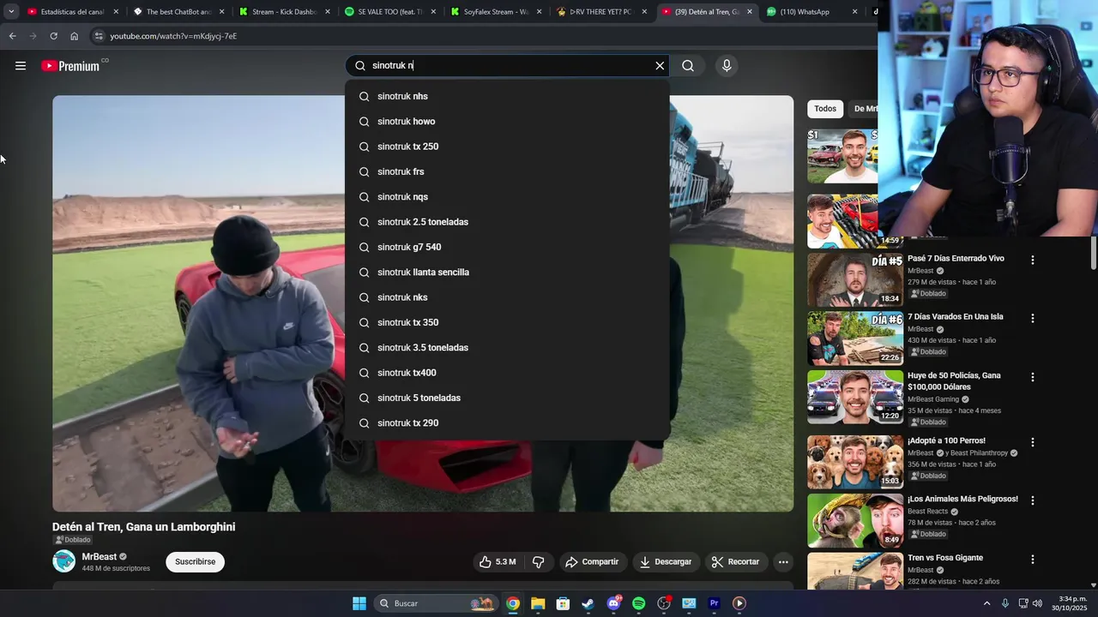
Task: Pick suggestion 'sinotruk tx400'
Action: [508, 373]
